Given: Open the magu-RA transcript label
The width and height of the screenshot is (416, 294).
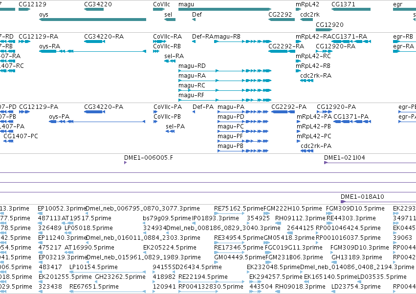Looking at the screenshot, I should click(x=192, y=76).
